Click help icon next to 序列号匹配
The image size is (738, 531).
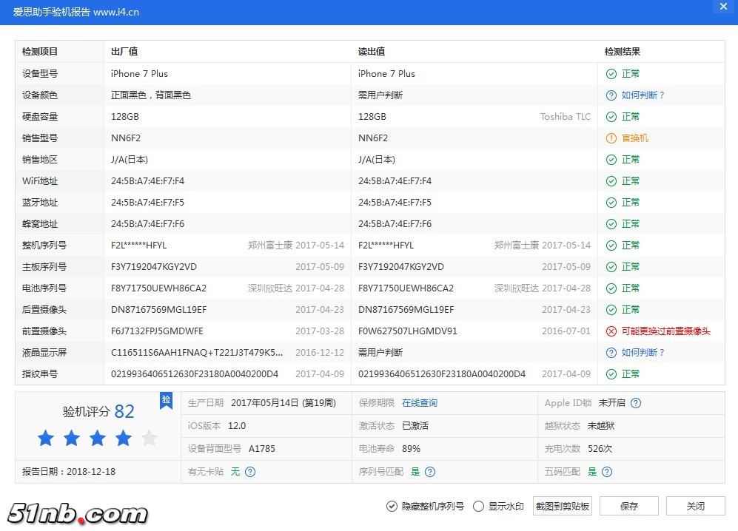[430, 472]
